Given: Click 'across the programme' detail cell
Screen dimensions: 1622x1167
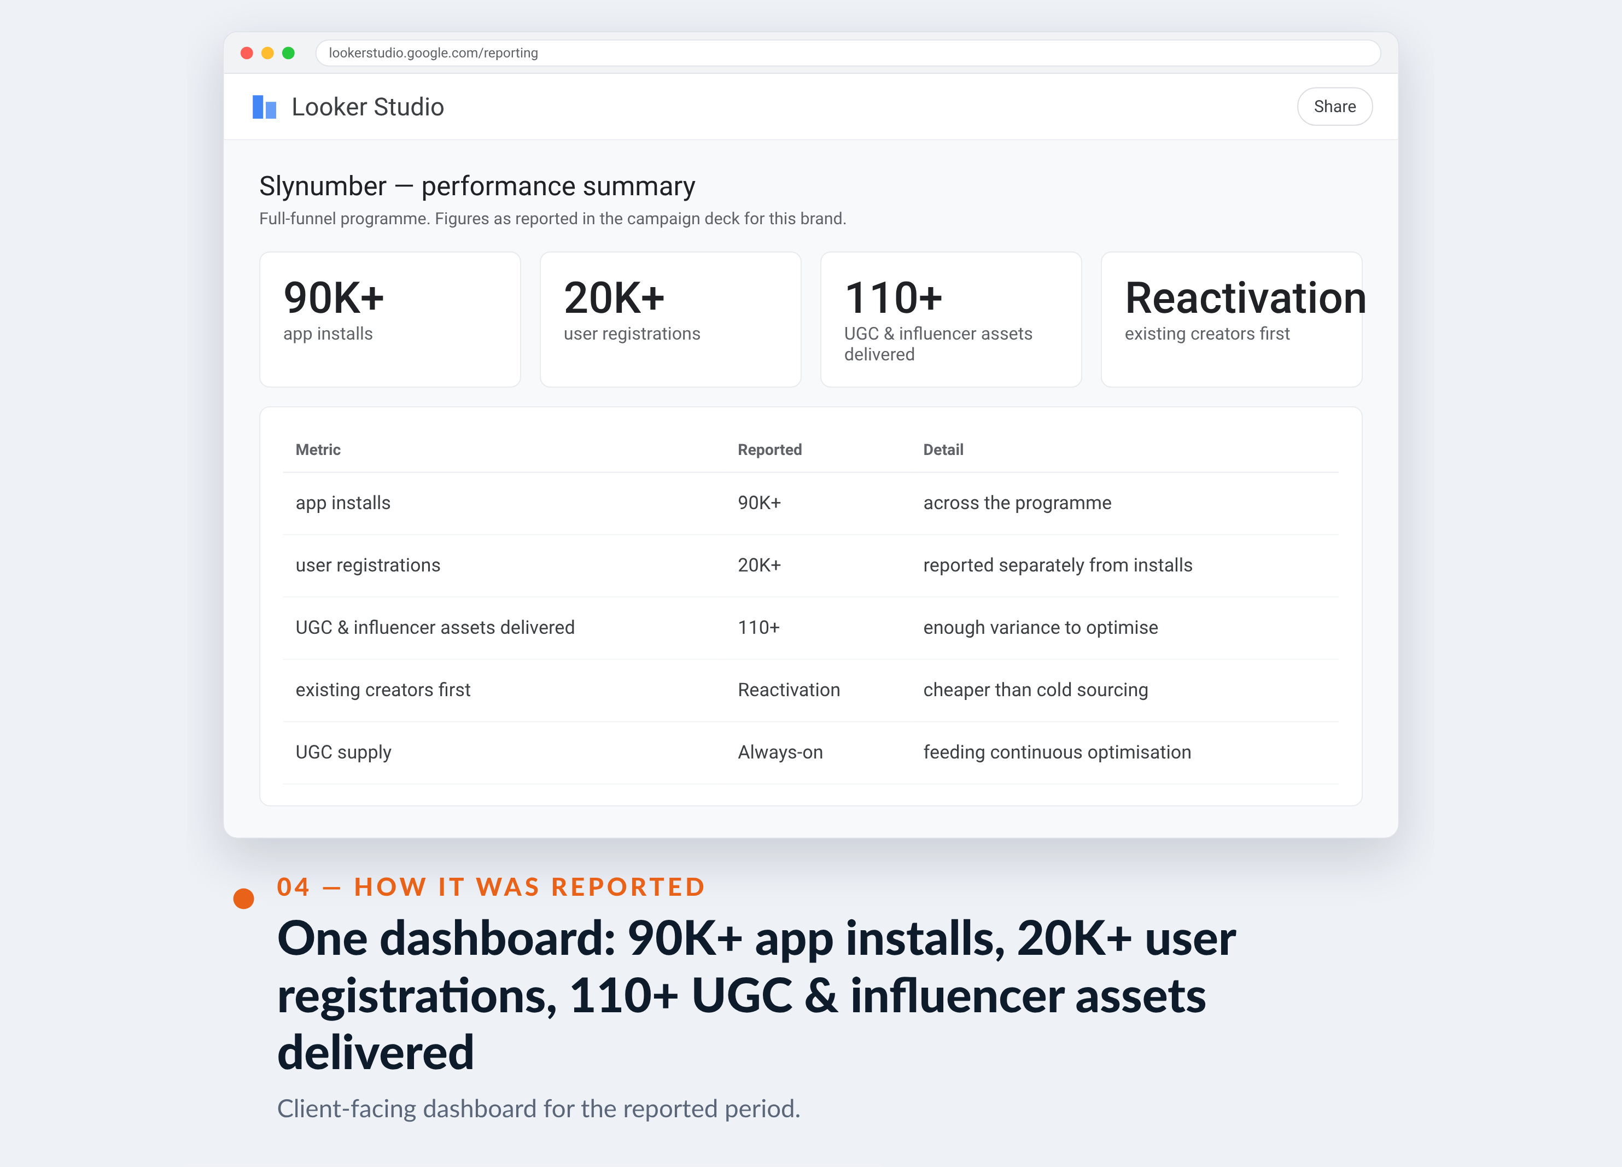Looking at the screenshot, I should [x=1017, y=504].
